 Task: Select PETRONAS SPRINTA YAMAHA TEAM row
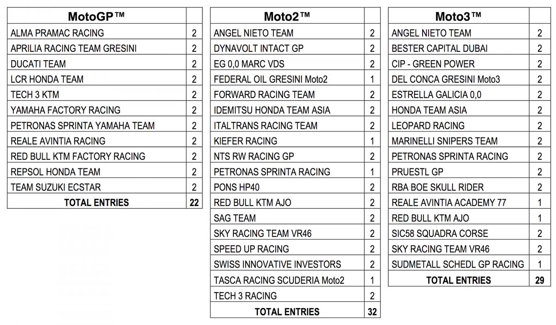click(x=82, y=125)
